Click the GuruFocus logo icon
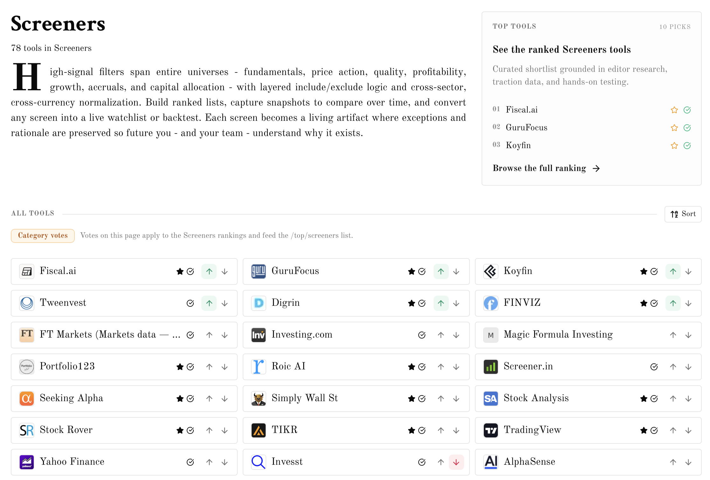Screen dimensions: 710x480 point(258,271)
